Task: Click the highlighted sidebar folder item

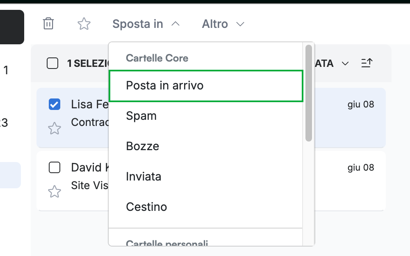Action: [x=10, y=175]
